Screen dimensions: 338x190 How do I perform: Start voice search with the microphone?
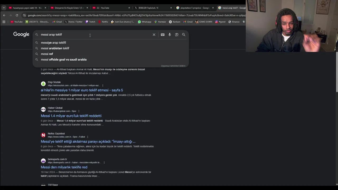pyautogui.click(x=170, y=35)
